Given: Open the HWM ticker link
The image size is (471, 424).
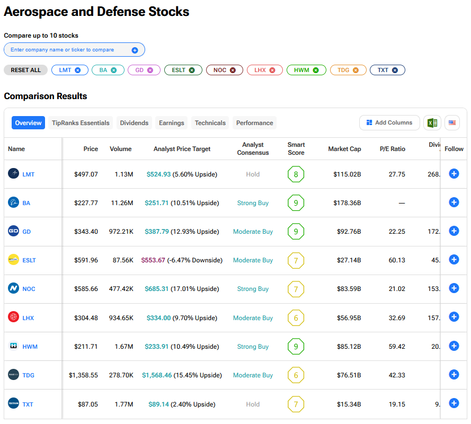Looking at the screenshot, I should pos(30,347).
